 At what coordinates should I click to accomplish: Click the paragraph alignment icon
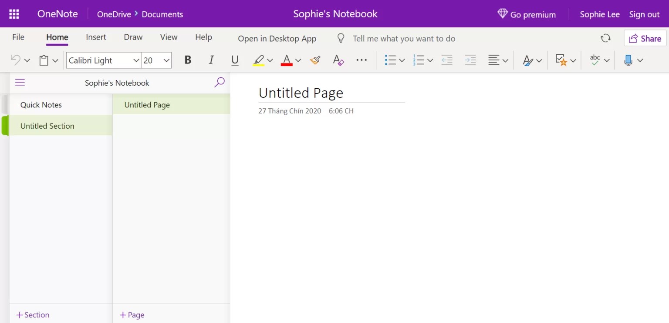(493, 60)
